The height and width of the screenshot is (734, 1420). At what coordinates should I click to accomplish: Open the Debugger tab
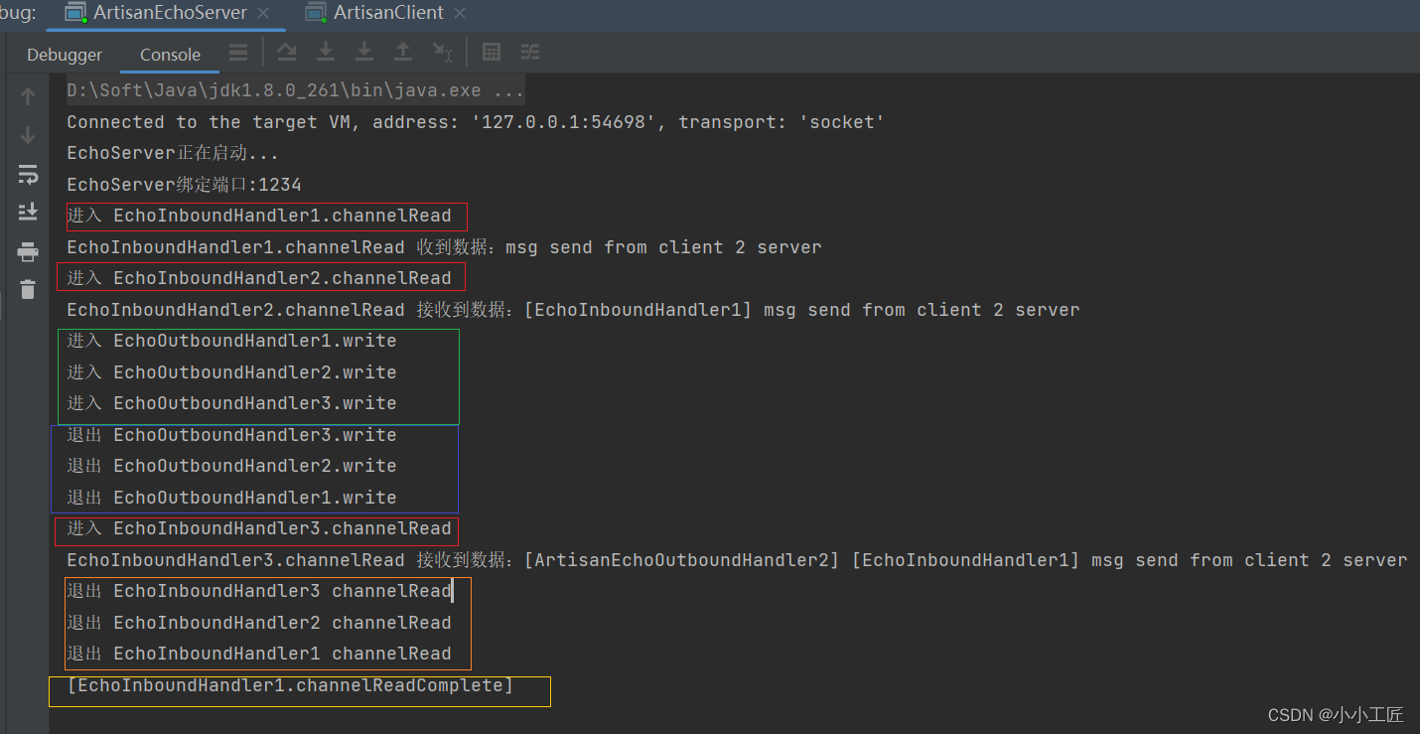point(65,55)
